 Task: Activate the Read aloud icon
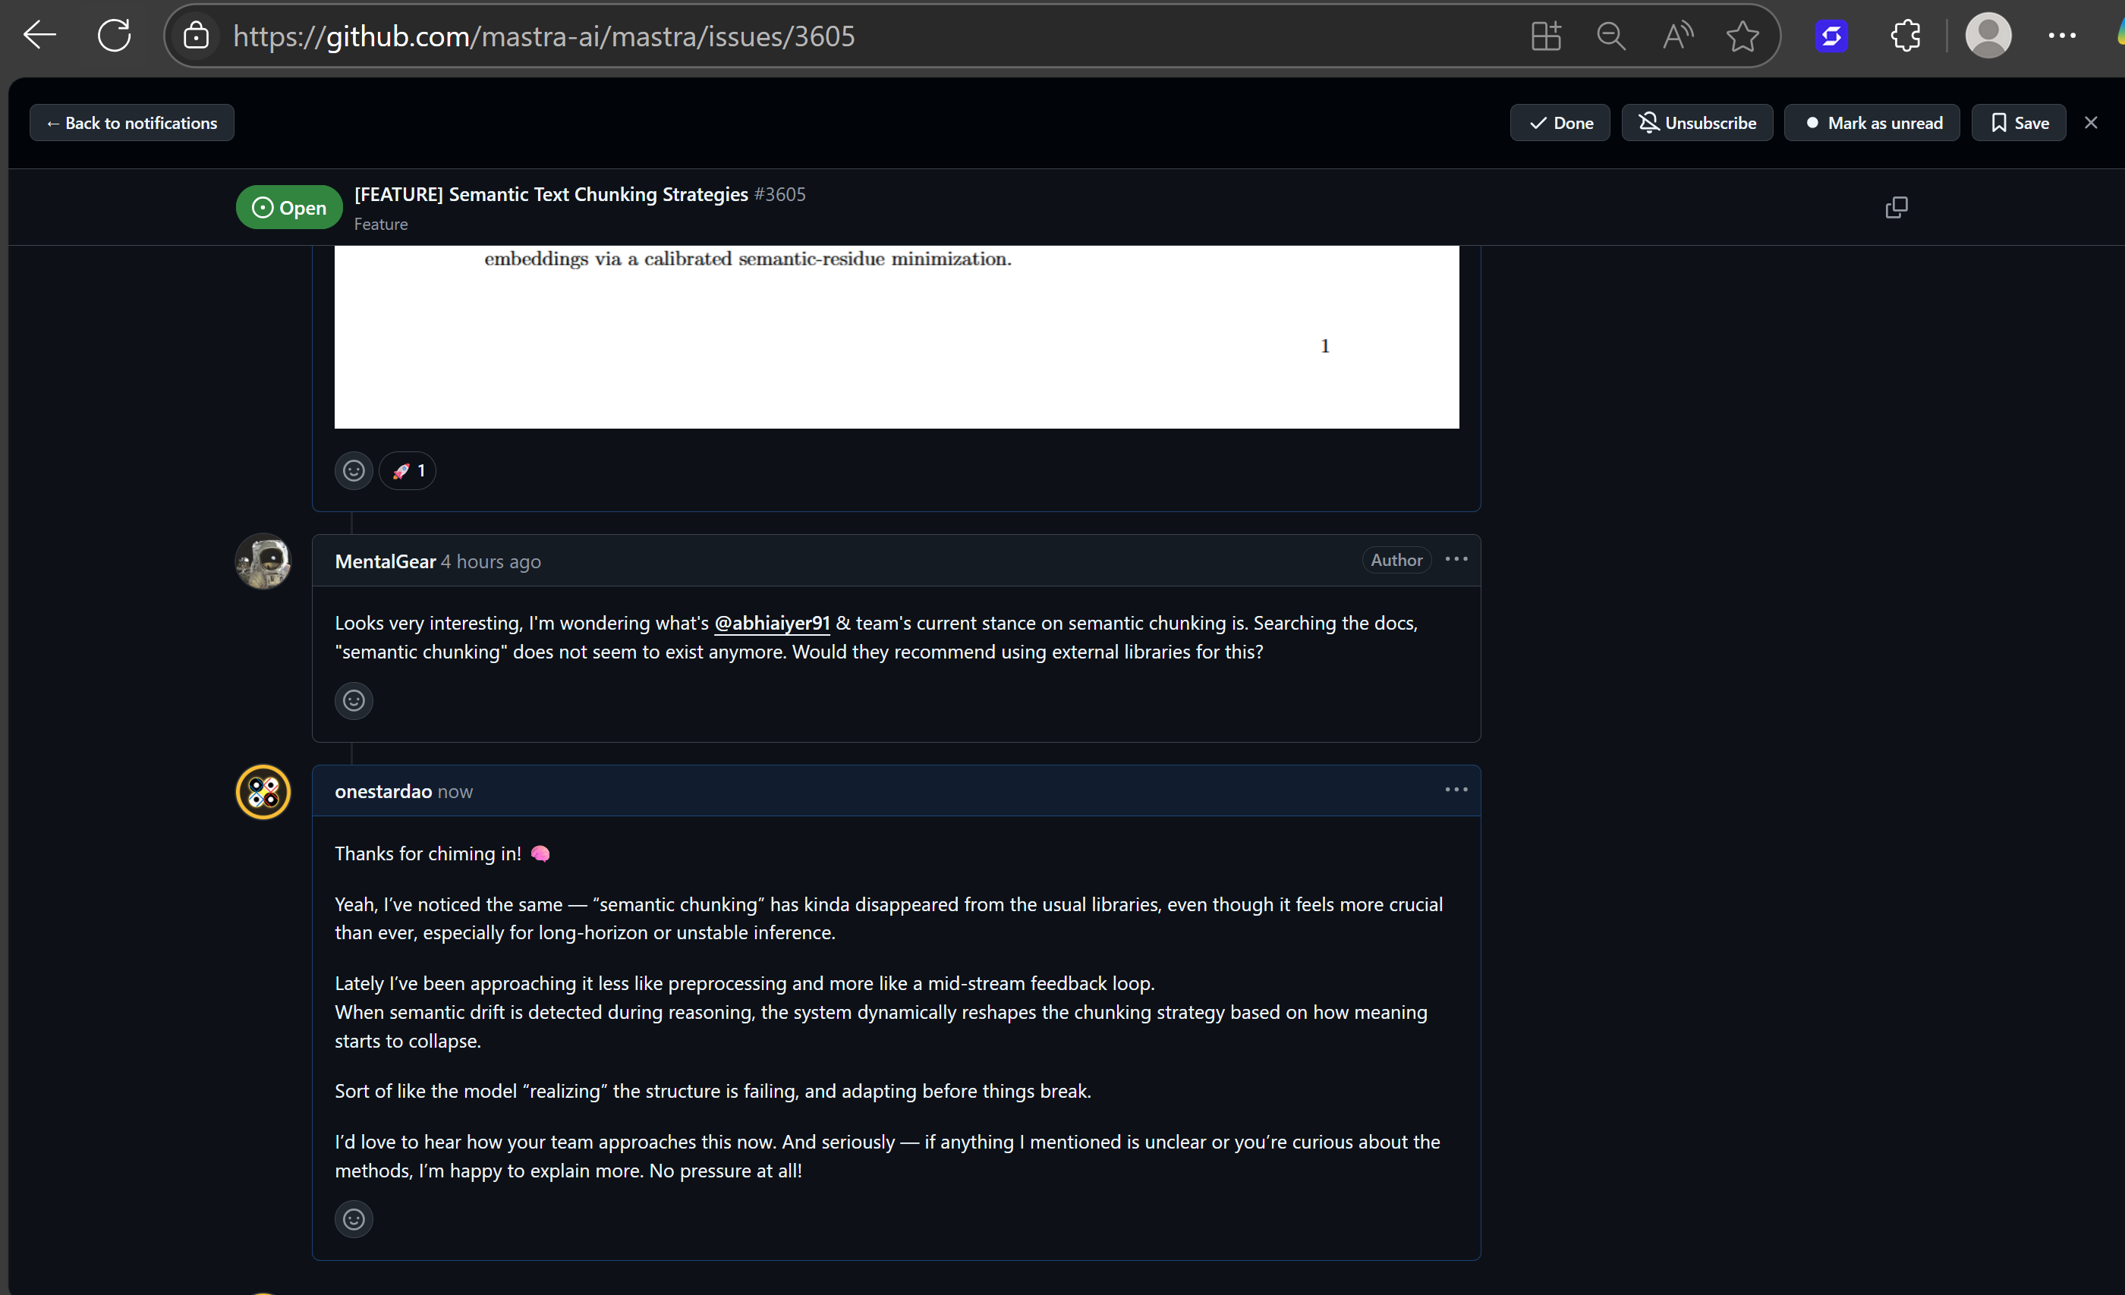click(x=1677, y=36)
